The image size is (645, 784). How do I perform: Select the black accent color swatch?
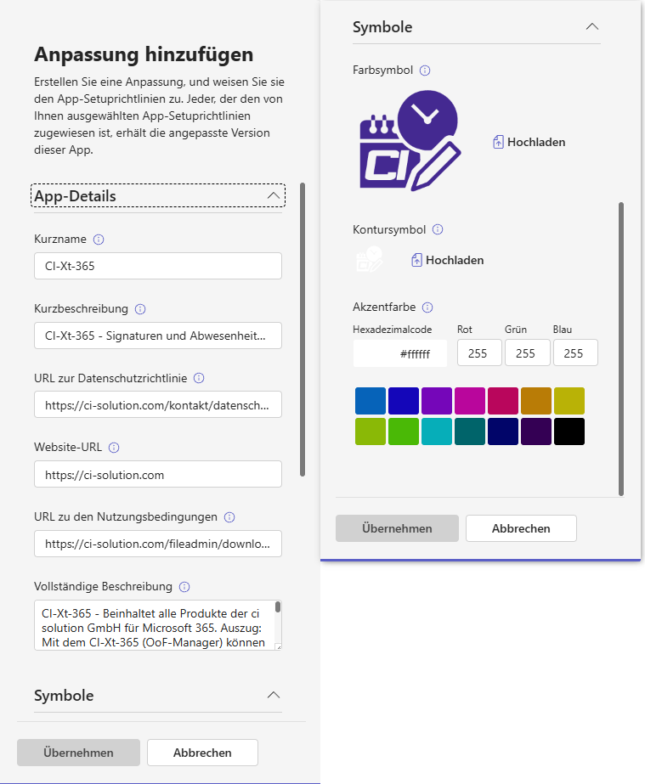[569, 431]
